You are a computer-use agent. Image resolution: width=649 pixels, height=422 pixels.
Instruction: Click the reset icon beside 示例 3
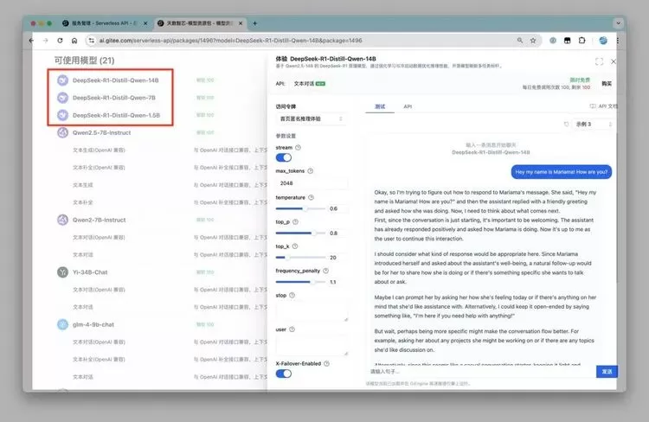pos(566,125)
